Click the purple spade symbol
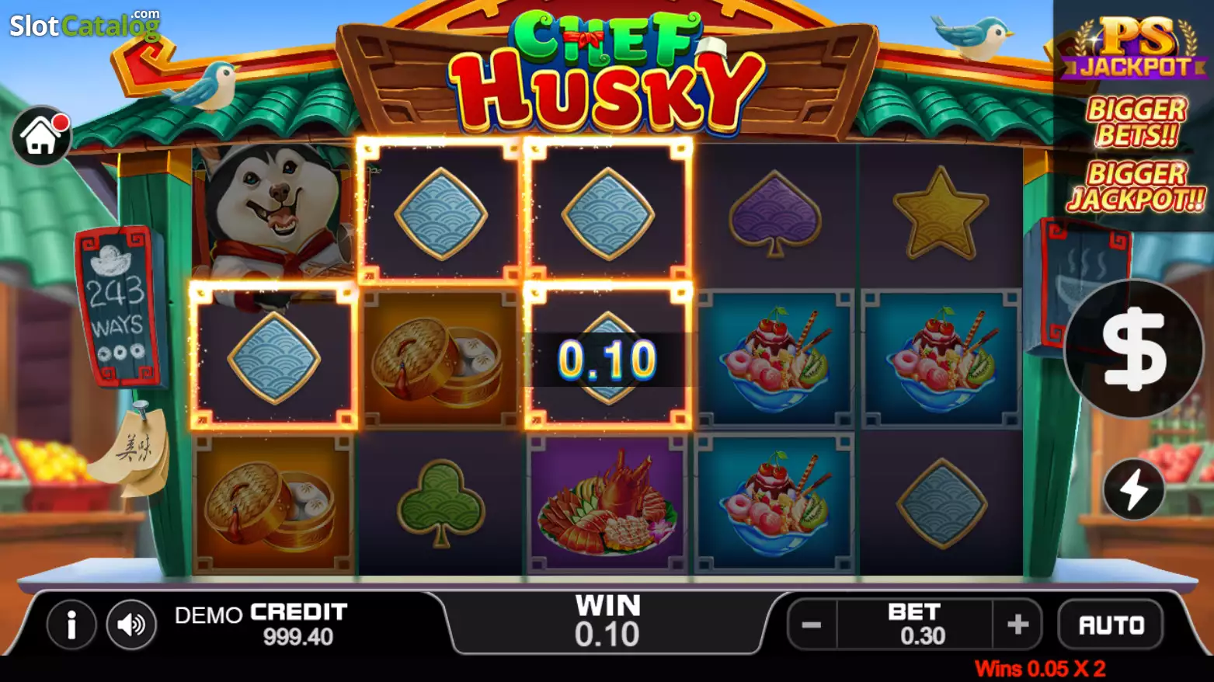1214x682 pixels. (x=774, y=214)
